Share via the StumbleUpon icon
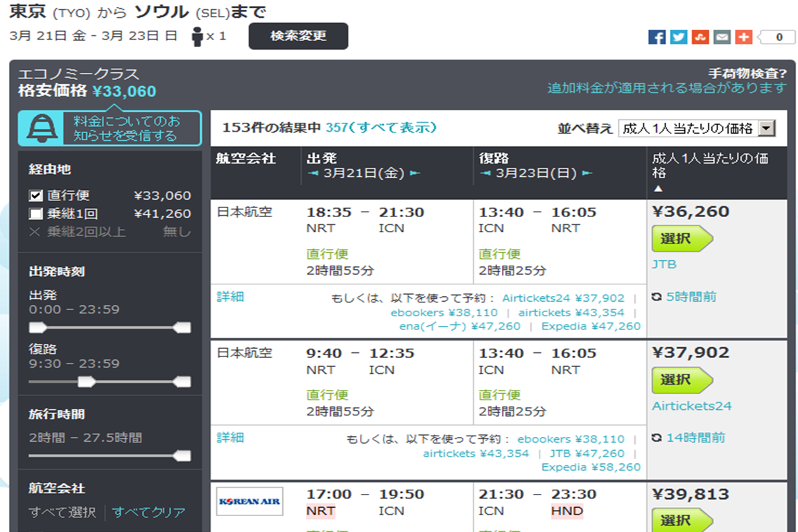This screenshot has height=532, width=798. click(x=700, y=37)
